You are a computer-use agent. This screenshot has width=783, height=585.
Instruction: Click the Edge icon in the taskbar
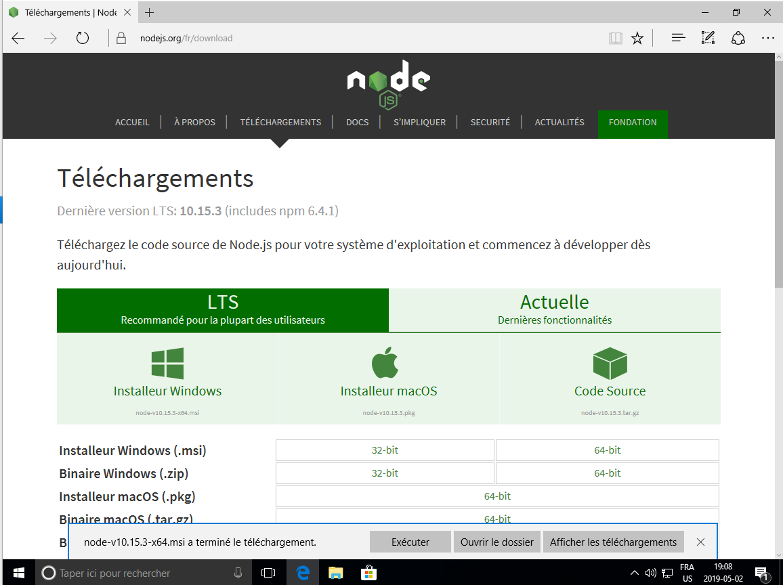pyautogui.click(x=303, y=573)
